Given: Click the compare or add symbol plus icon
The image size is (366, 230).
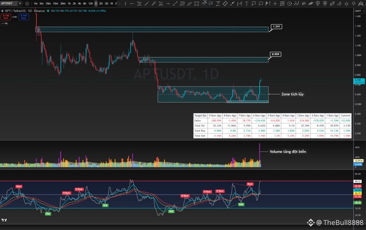Looking at the screenshot, I should (27, 3).
